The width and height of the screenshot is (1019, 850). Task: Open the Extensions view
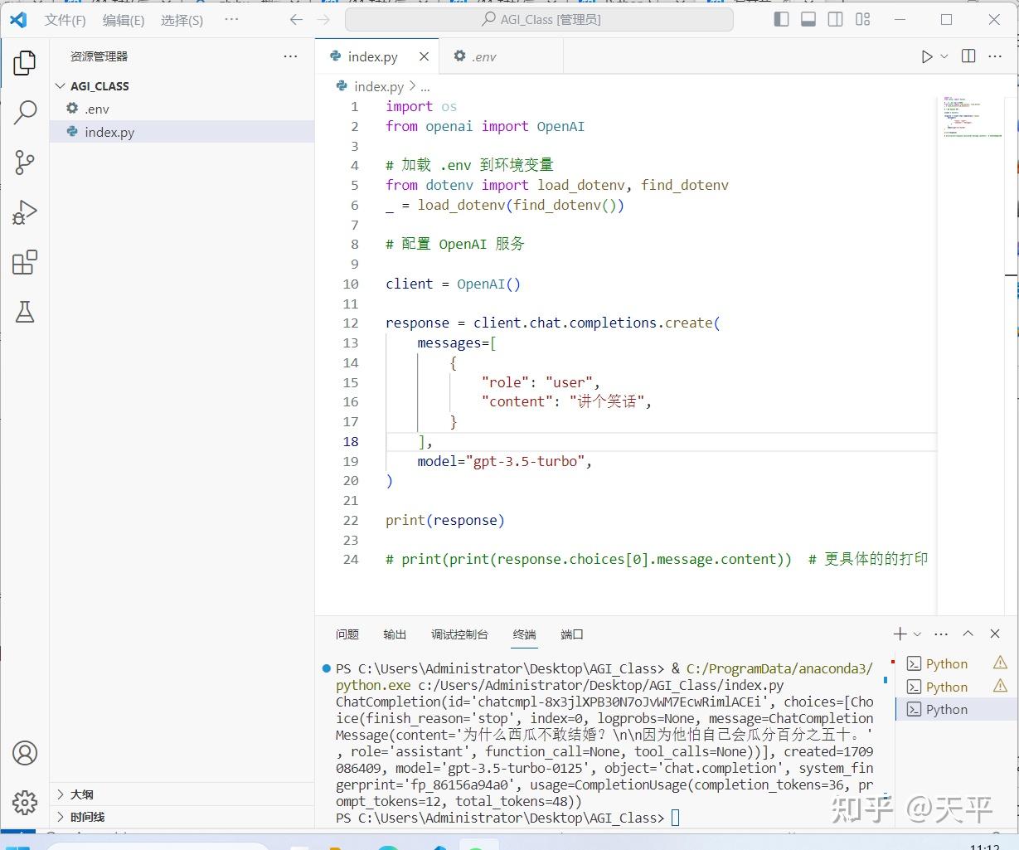(x=24, y=261)
